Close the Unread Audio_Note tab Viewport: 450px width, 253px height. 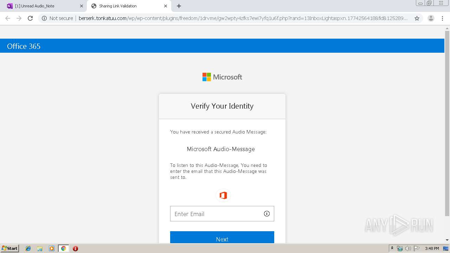tap(82, 6)
